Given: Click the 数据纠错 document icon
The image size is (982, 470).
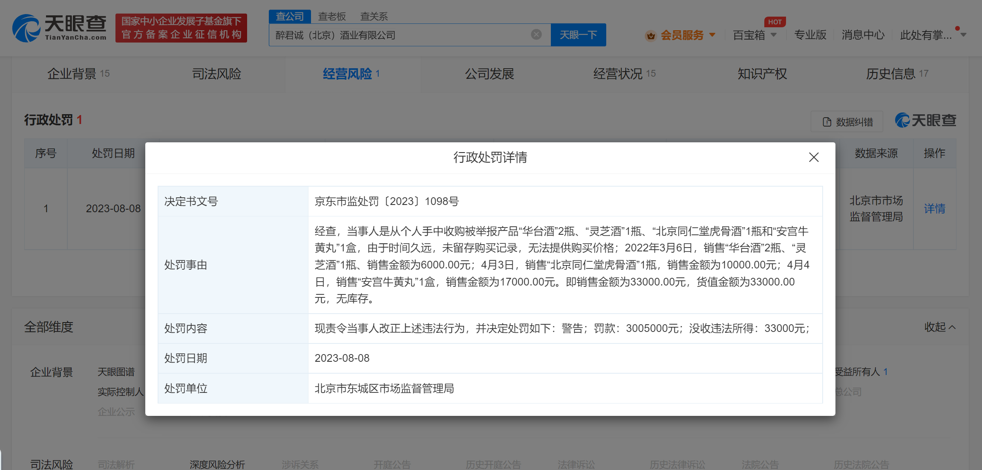Looking at the screenshot, I should [827, 122].
